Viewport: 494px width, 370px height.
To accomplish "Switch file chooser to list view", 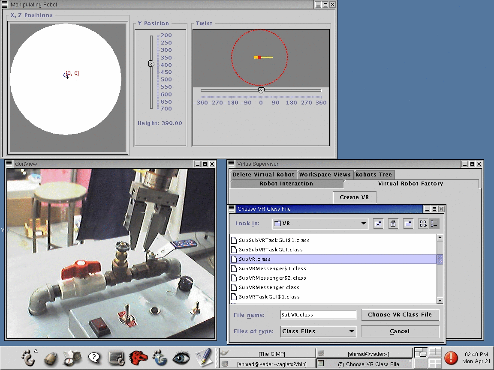I will (423, 224).
